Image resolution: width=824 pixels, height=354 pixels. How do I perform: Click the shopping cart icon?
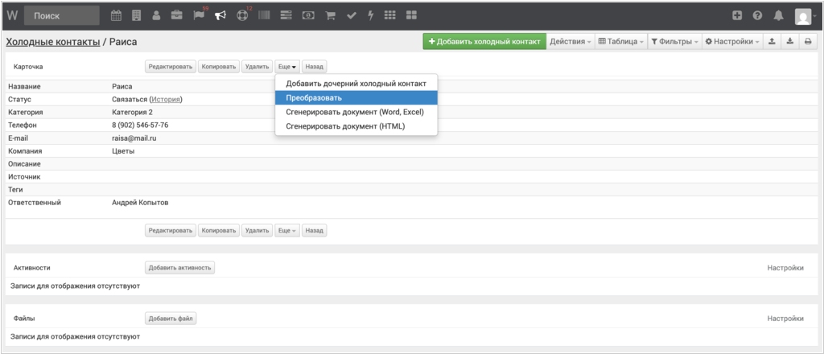(330, 15)
